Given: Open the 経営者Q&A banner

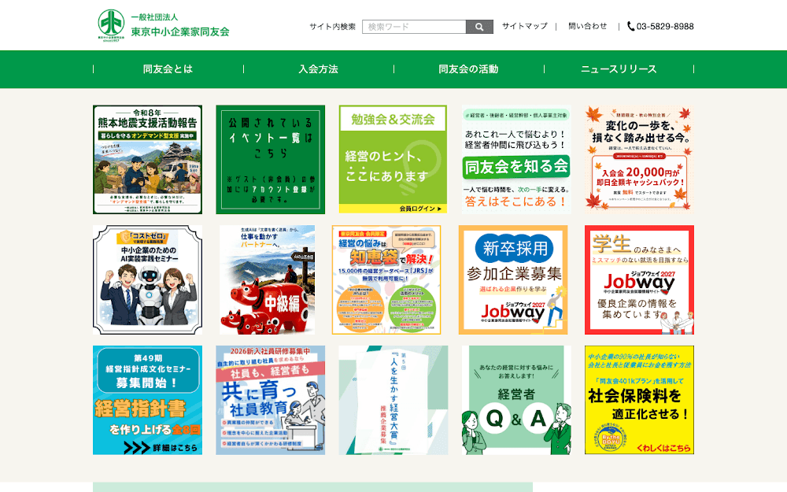Looking at the screenshot, I should (516, 400).
